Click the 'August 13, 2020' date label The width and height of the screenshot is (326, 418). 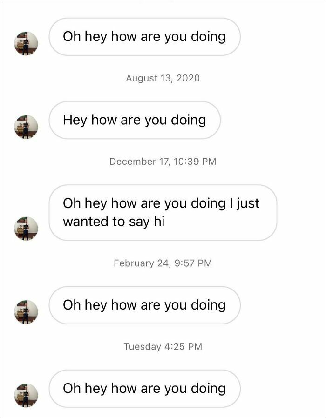point(163,78)
